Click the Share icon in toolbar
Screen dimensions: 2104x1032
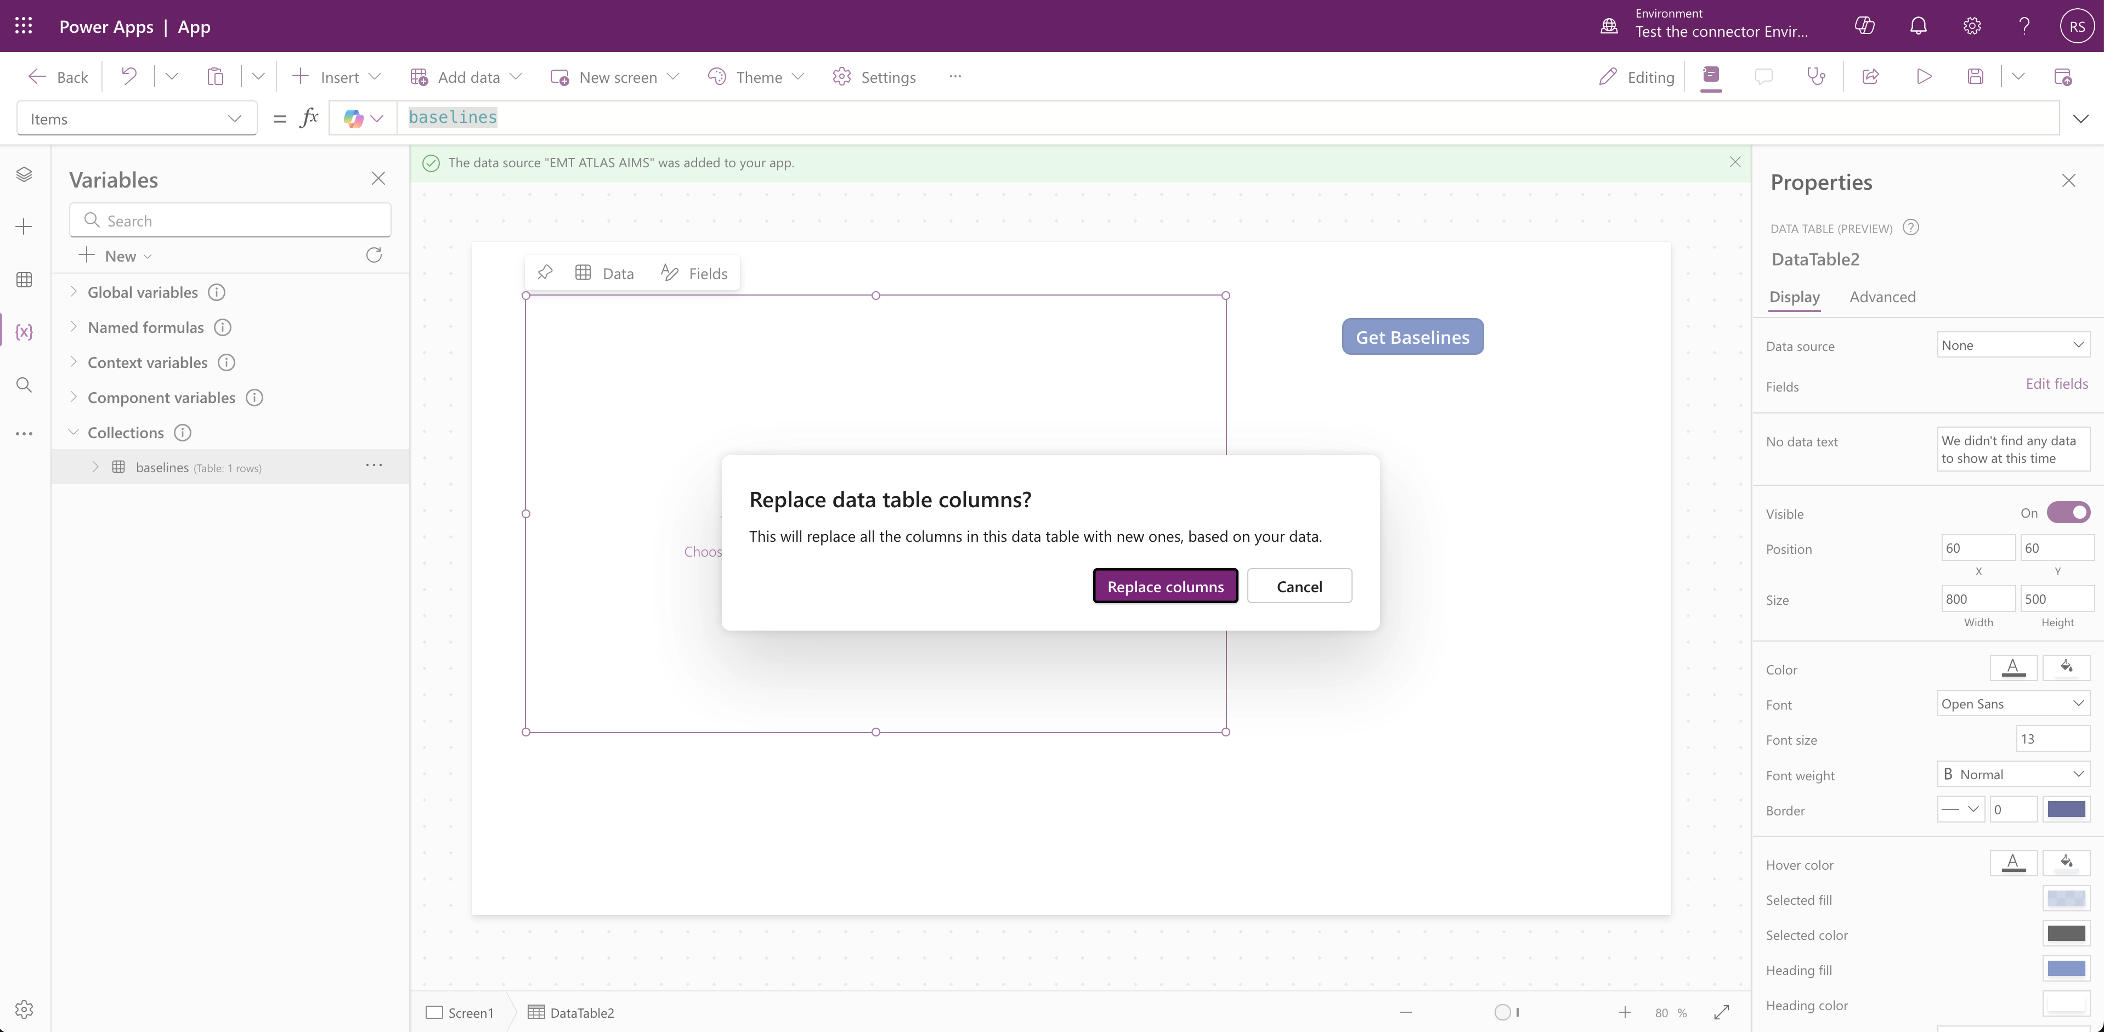[1870, 77]
